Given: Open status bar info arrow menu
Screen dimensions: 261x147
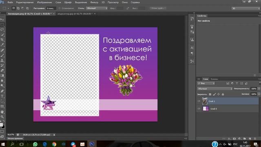Looking at the screenshot, I should pyautogui.click(x=54, y=135).
